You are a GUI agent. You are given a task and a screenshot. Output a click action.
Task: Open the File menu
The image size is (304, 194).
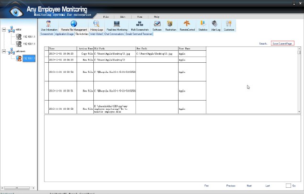pyautogui.click(x=106, y=17)
